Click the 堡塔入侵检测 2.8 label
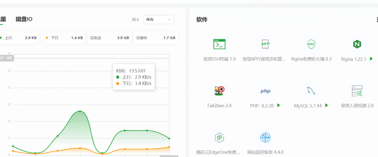This screenshot has height=157, width=378. pyautogui.click(x=357, y=106)
